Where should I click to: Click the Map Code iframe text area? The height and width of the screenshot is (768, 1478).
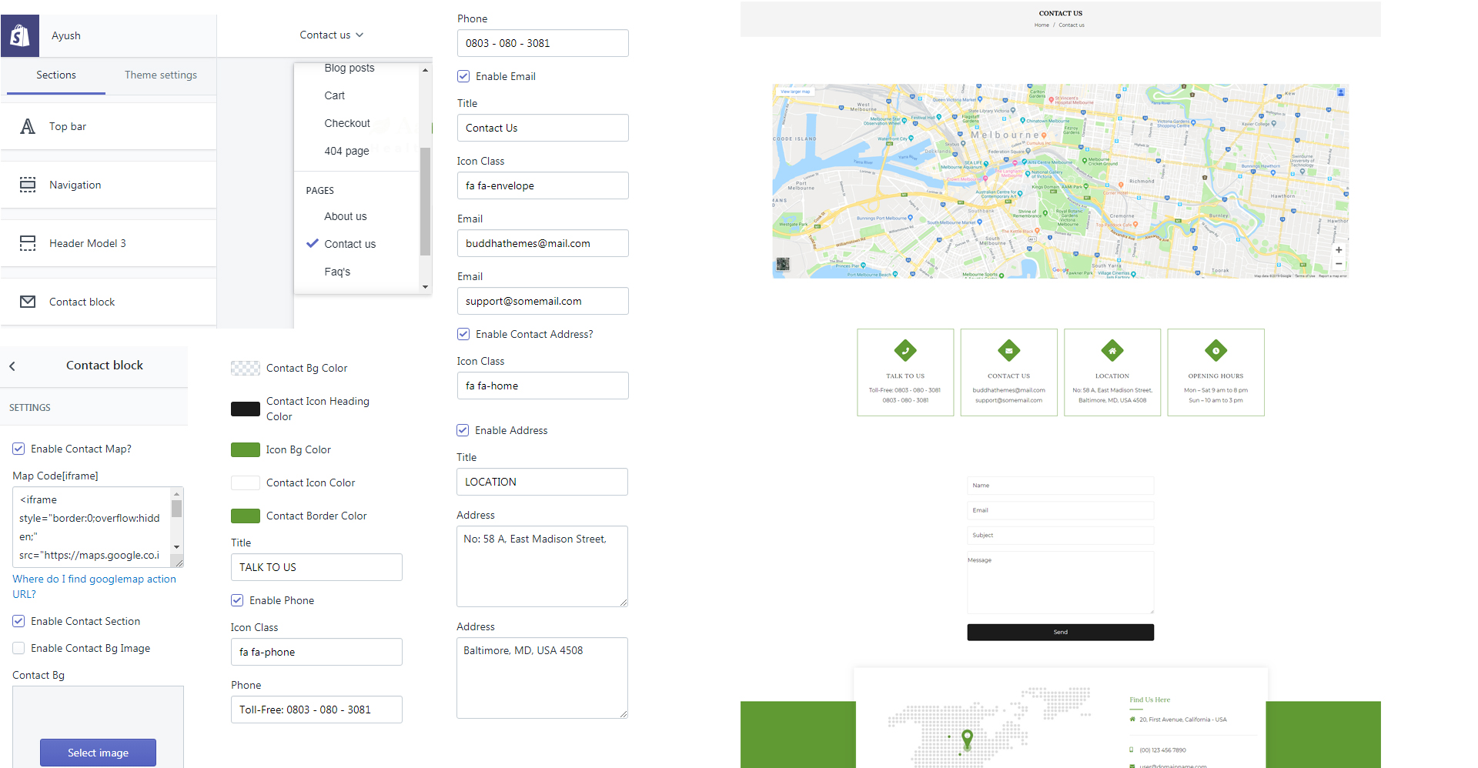[x=92, y=527]
